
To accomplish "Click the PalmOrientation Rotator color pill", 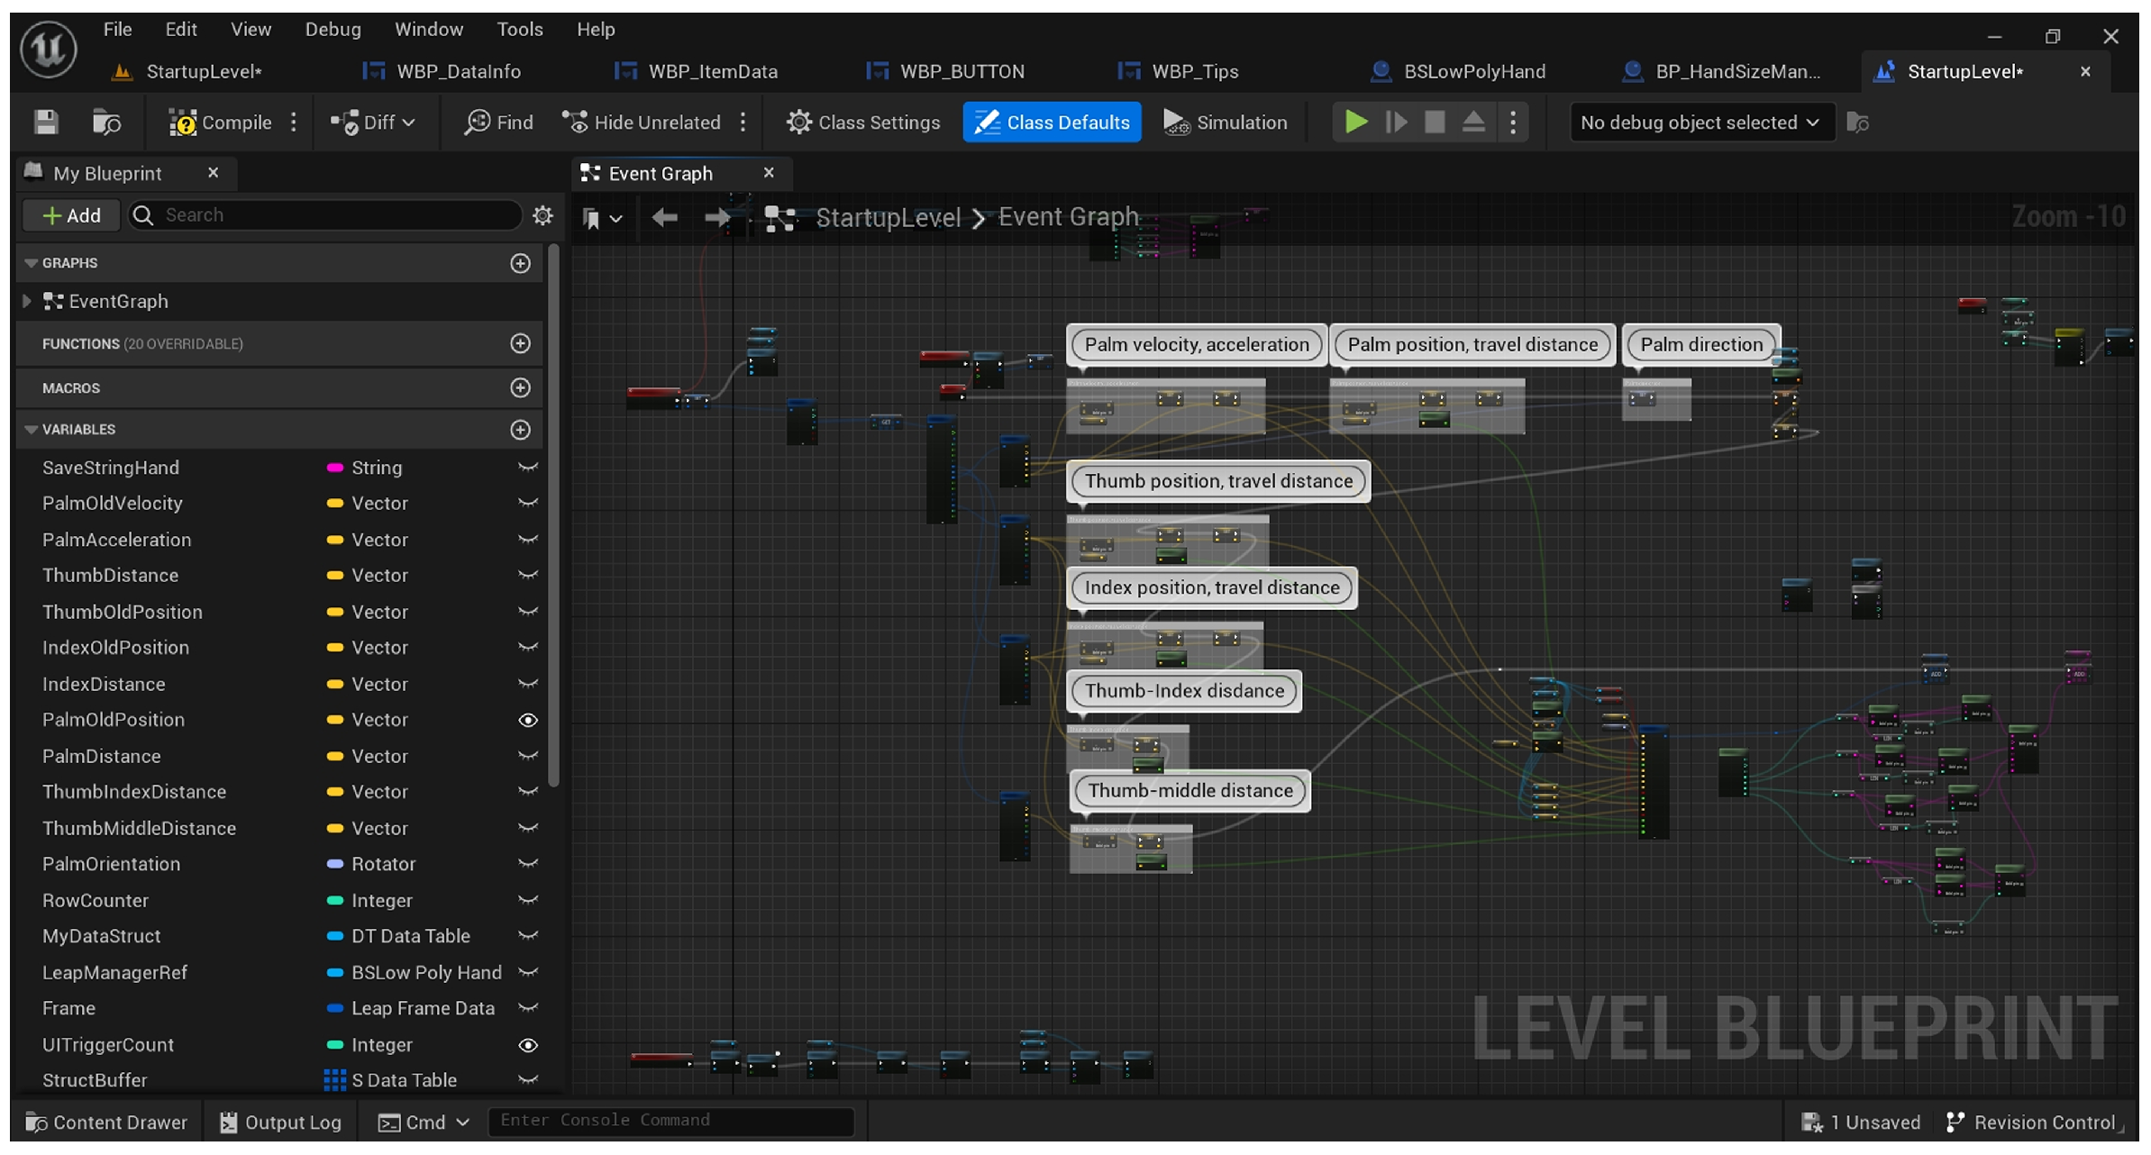I will (x=334, y=864).
